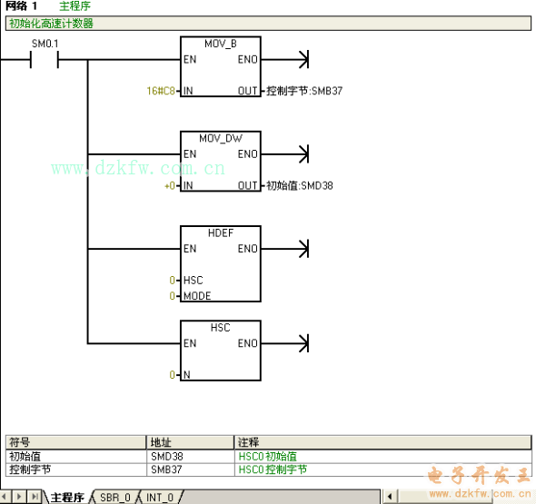536x504 pixels.
Task: Select the MOV_DW instruction box
Action: pos(221,162)
